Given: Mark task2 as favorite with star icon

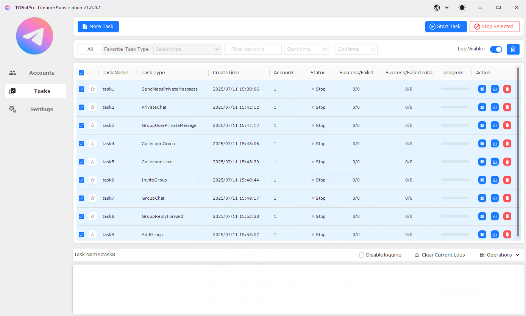Looking at the screenshot, I should click(x=93, y=107).
